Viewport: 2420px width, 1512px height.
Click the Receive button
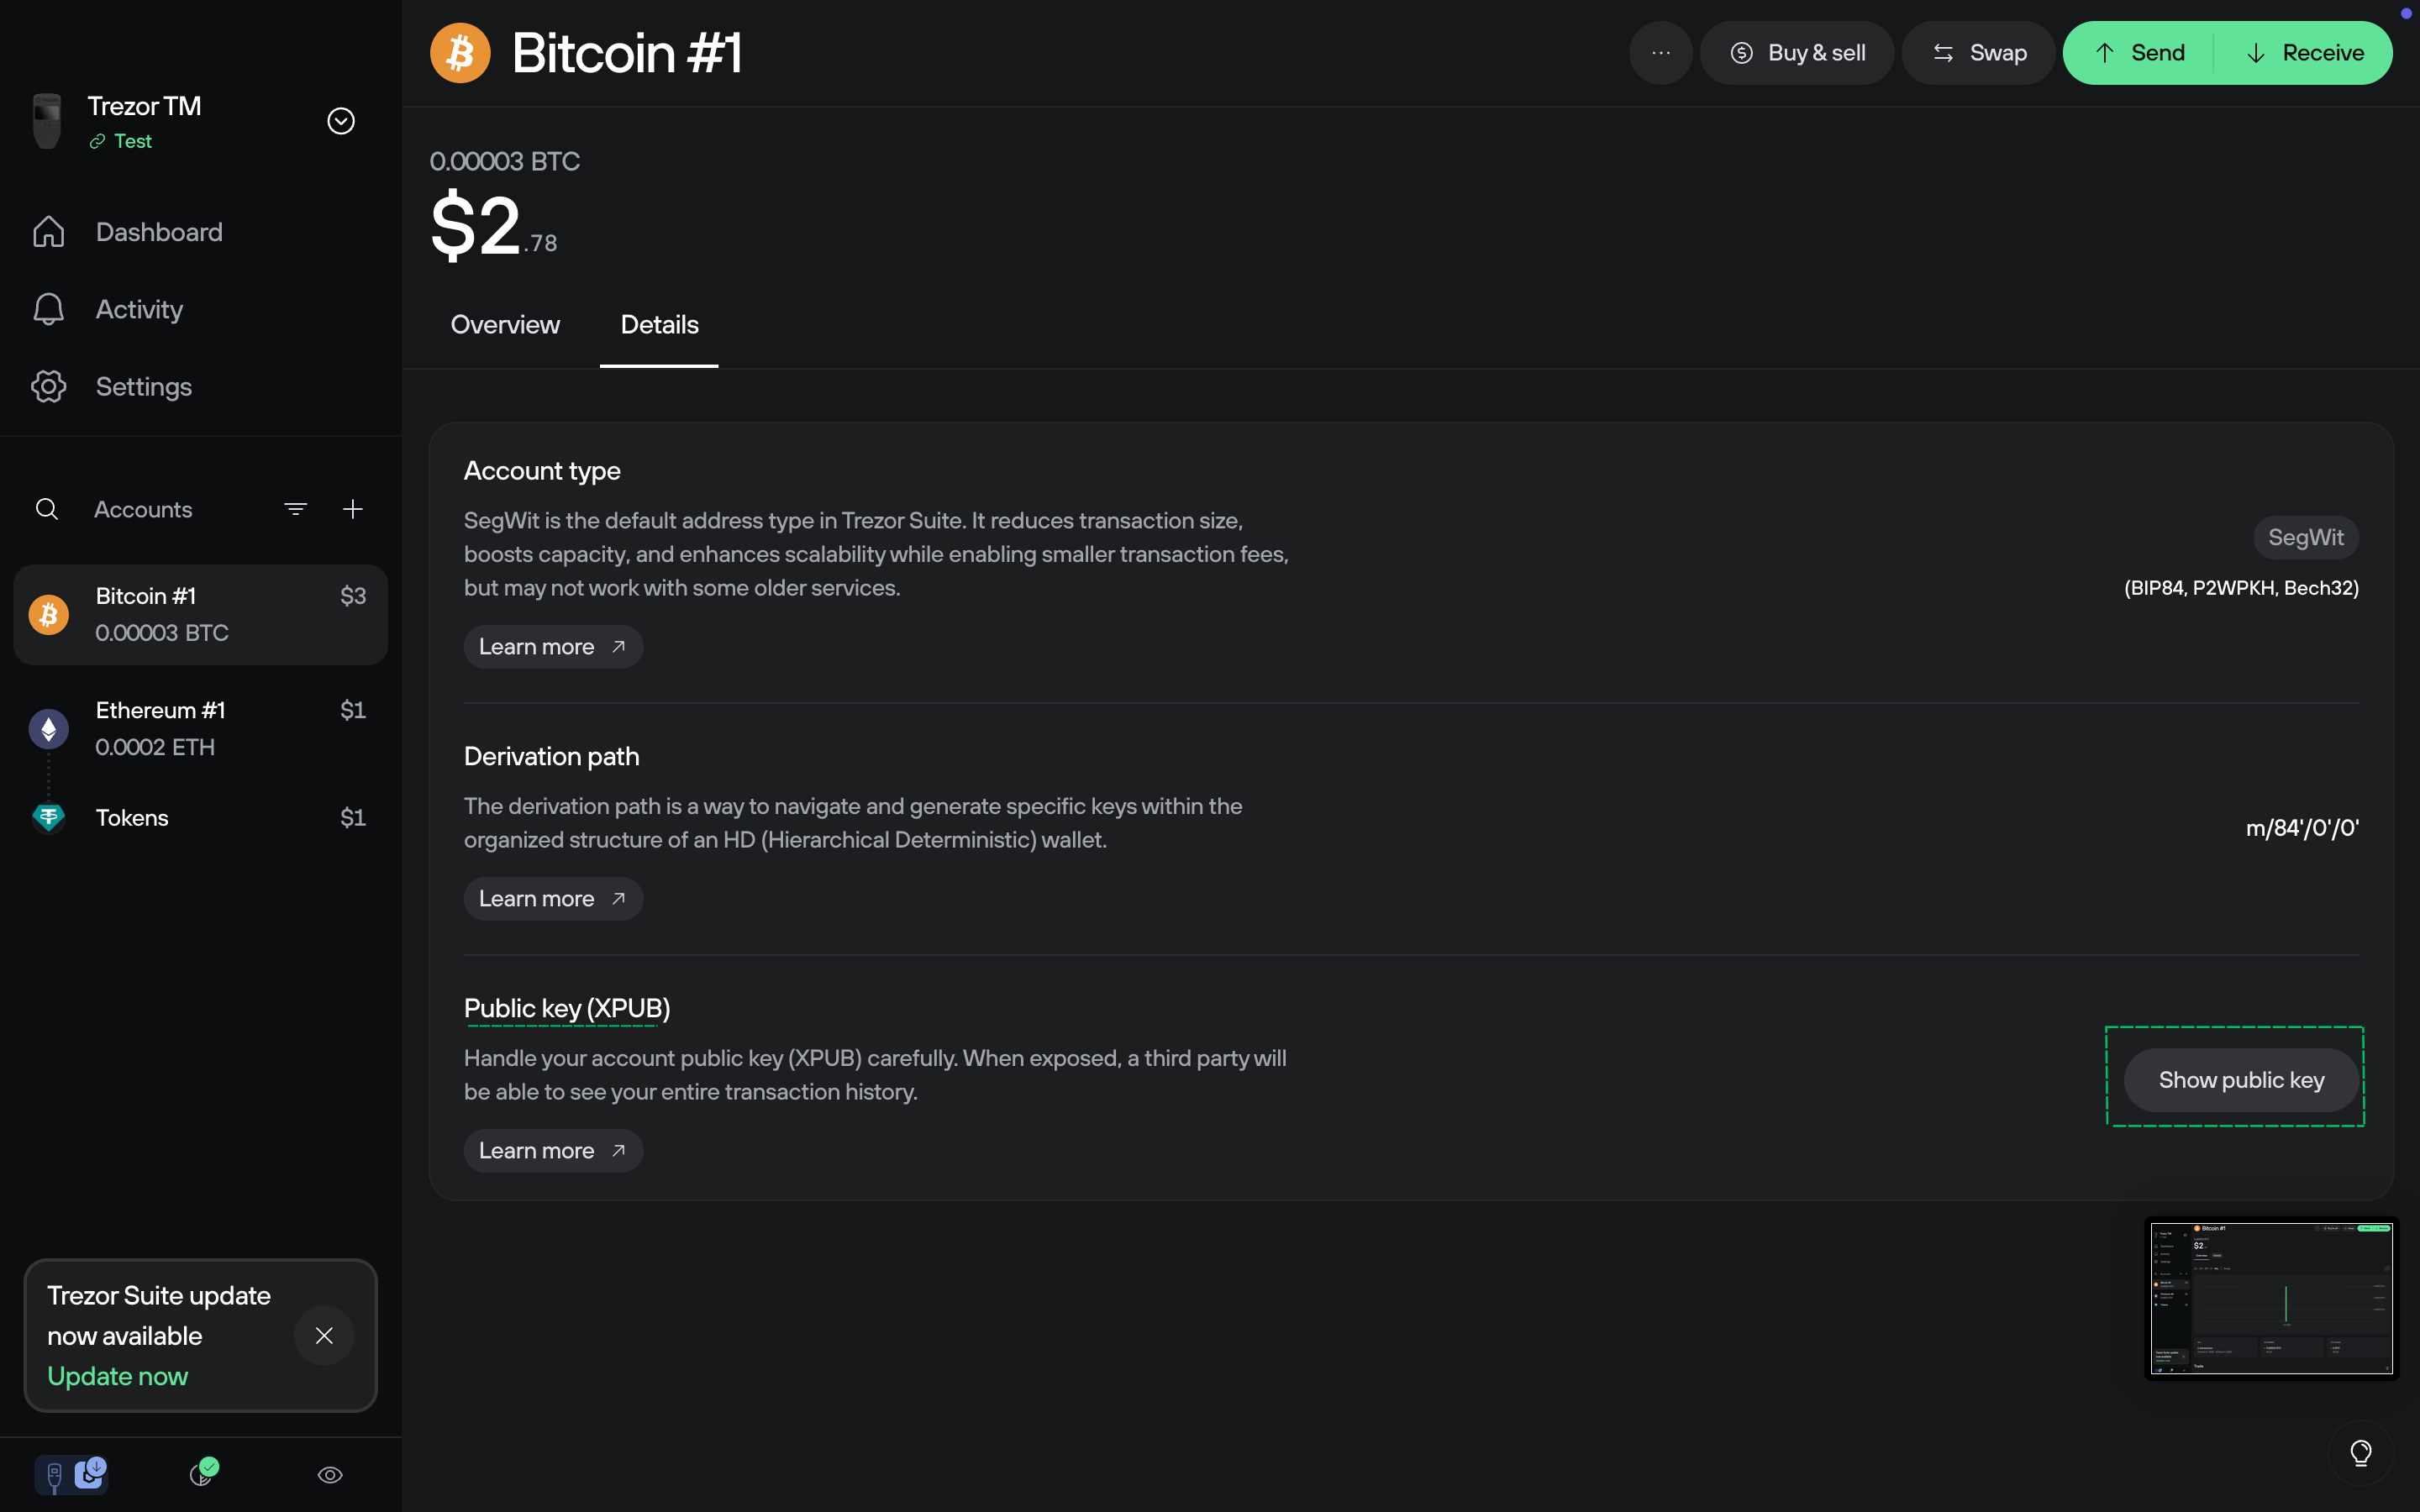coord(2305,53)
